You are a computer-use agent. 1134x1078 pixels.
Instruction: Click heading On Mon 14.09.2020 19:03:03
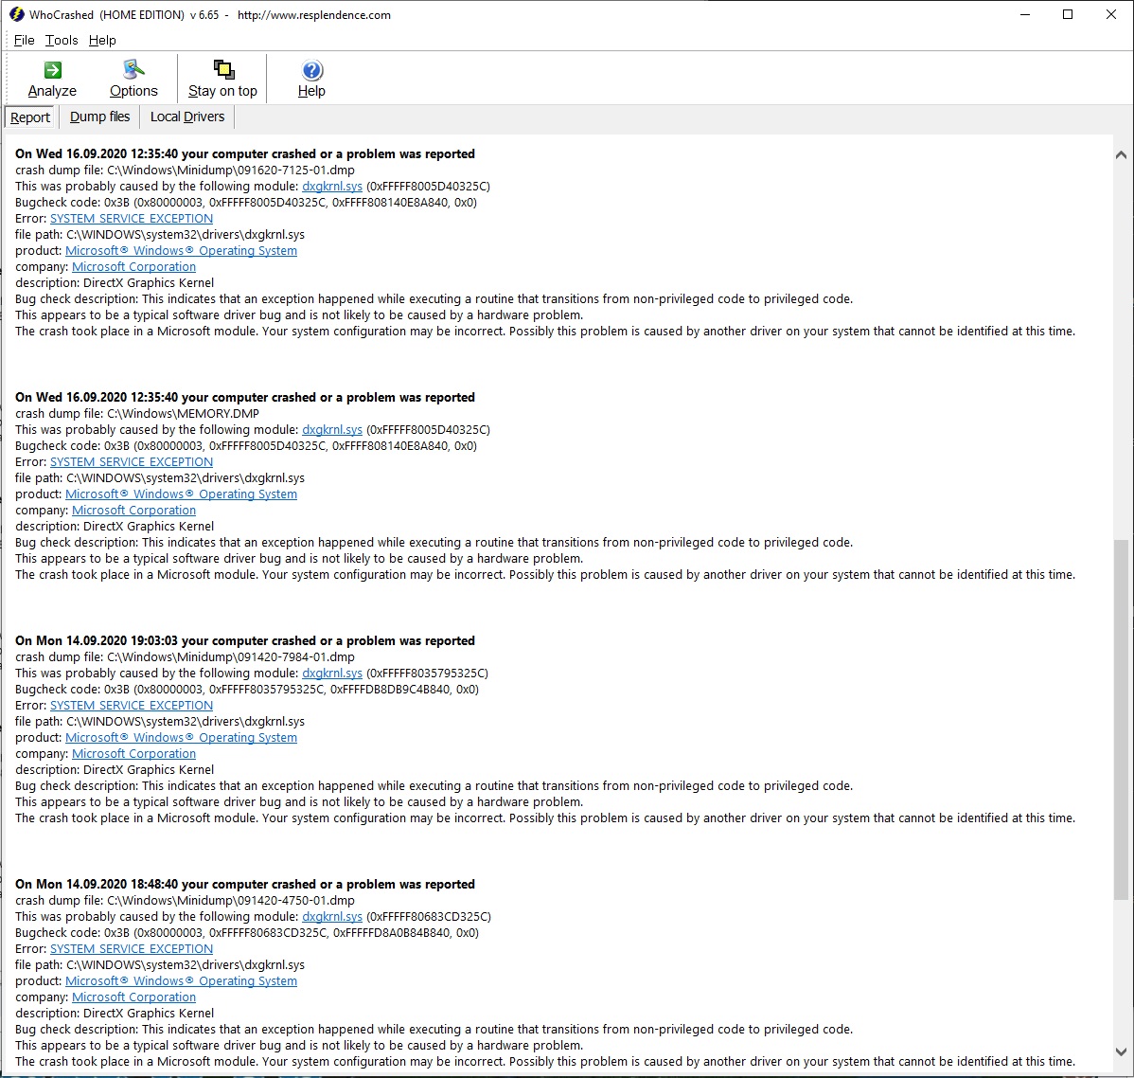coord(245,640)
